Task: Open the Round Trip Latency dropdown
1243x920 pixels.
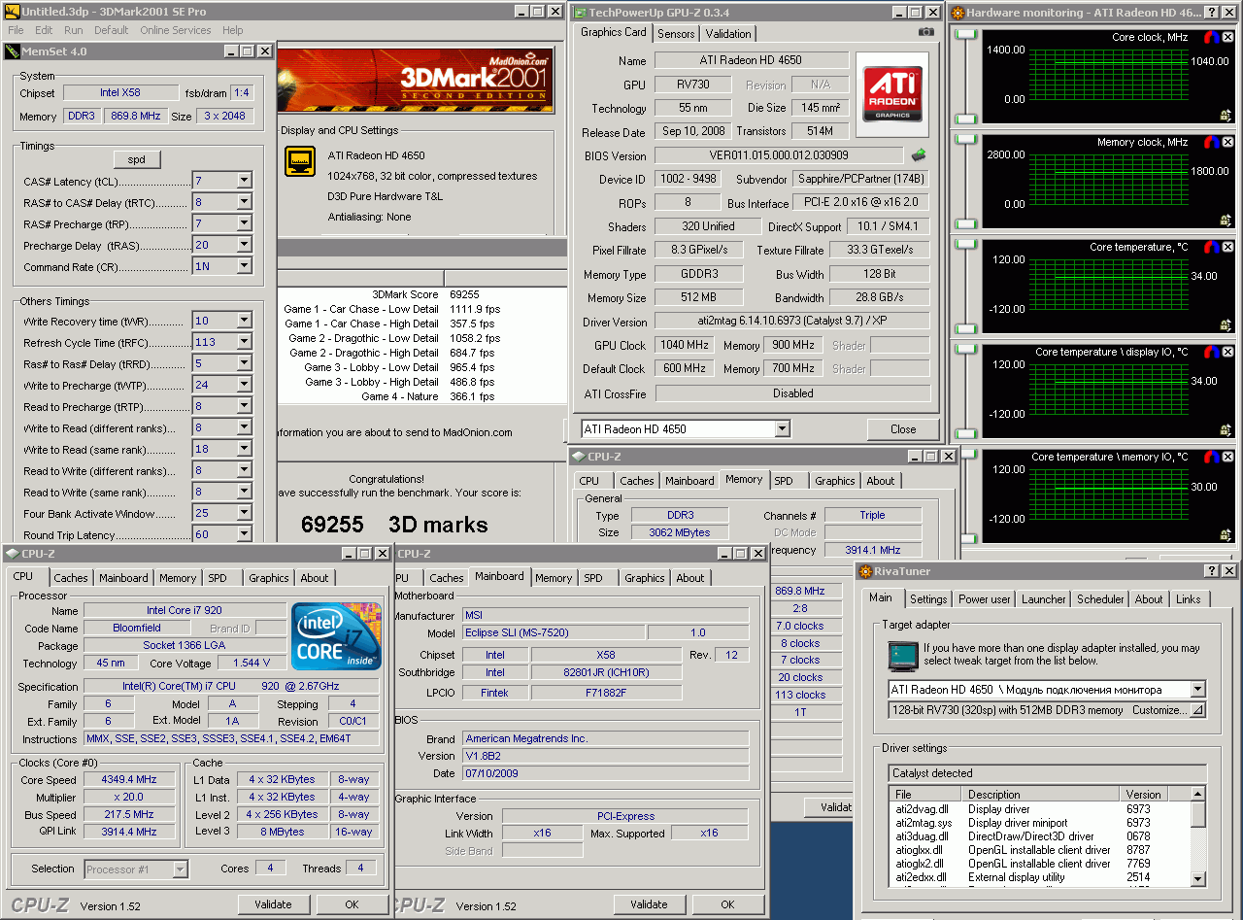Action: pyautogui.click(x=244, y=534)
